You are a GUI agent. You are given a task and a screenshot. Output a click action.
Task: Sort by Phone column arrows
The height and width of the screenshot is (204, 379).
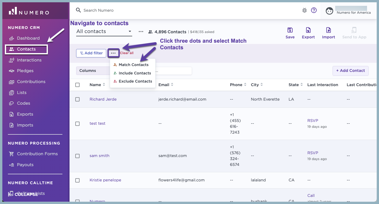pos(245,85)
